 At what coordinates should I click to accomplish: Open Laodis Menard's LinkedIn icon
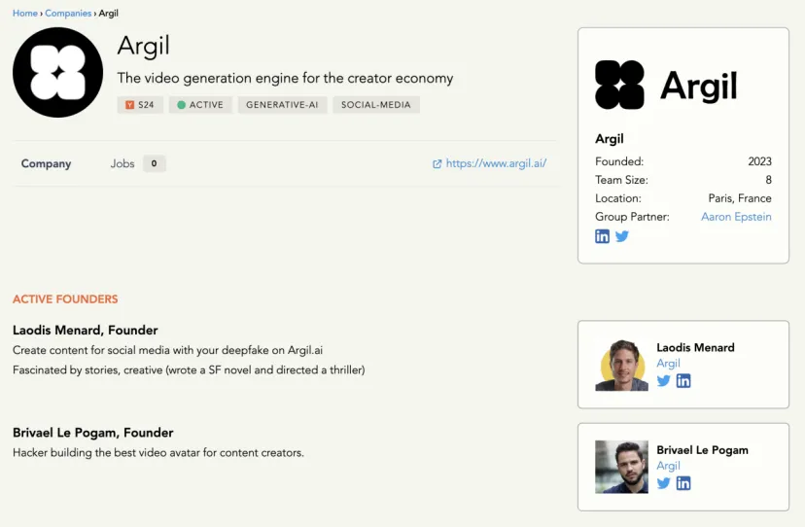click(x=683, y=380)
